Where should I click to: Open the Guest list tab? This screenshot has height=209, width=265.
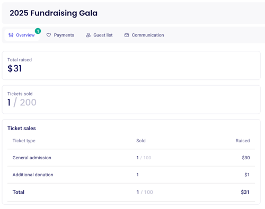pos(99,35)
